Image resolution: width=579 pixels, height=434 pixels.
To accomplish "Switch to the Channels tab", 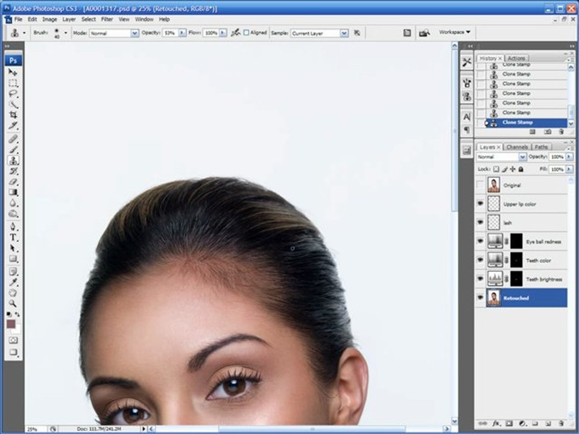I will coord(517,147).
